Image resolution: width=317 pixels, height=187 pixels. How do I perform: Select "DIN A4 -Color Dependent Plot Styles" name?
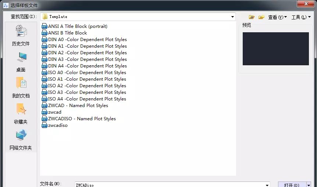coord(88,66)
